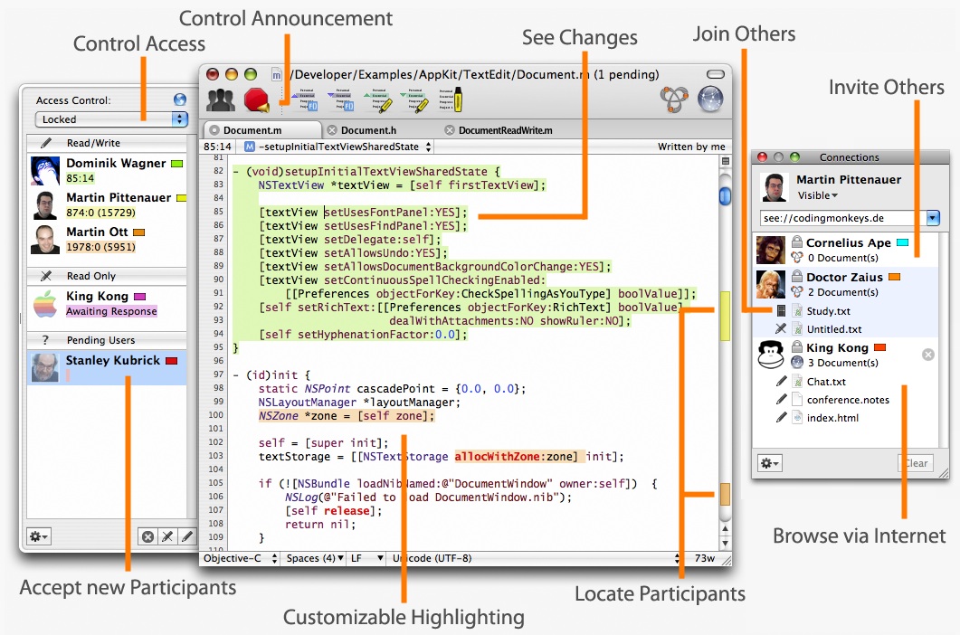
Task: Open the Internet globe toolbar icon
Action: pos(710,100)
